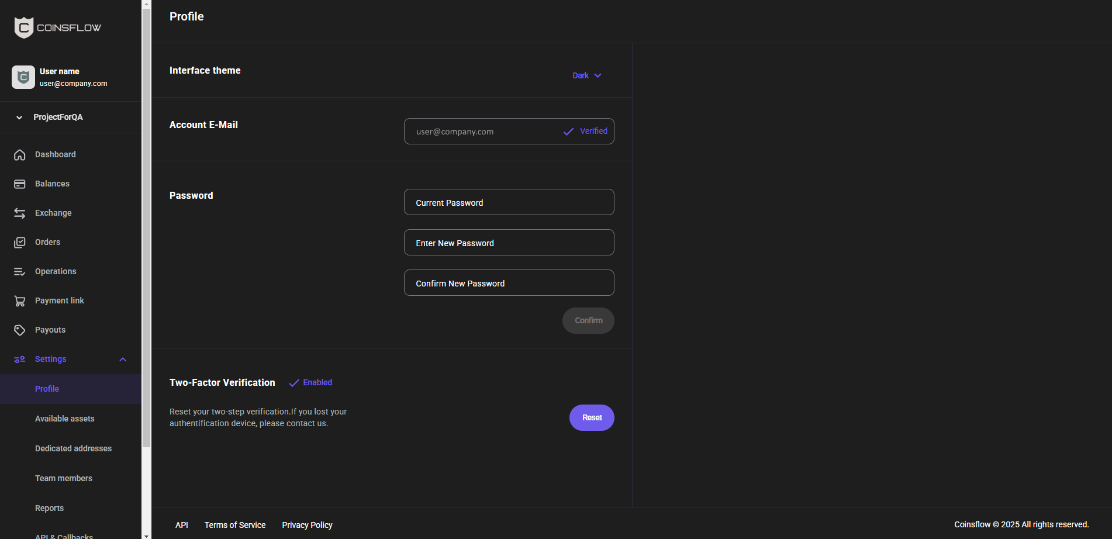Collapse the Settings section chevron
The image size is (1112, 539).
122,359
